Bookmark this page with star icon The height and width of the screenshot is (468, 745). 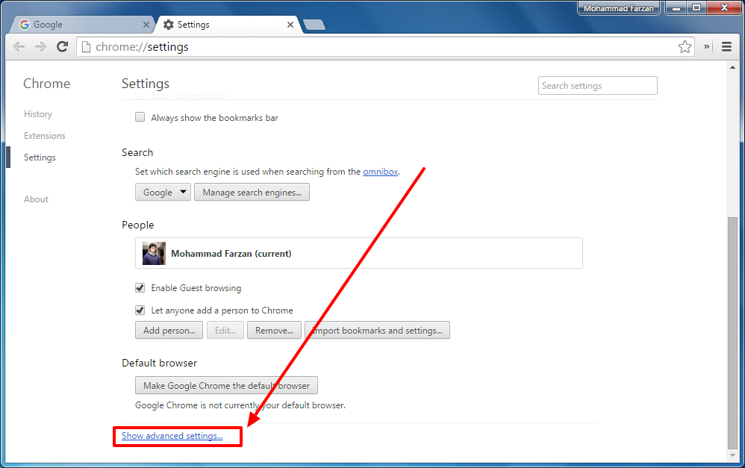point(685,46)
